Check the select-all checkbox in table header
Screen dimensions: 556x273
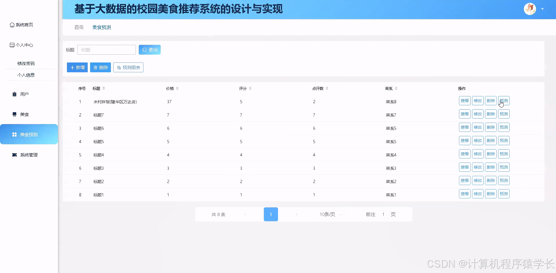click(x=66, y=89)
